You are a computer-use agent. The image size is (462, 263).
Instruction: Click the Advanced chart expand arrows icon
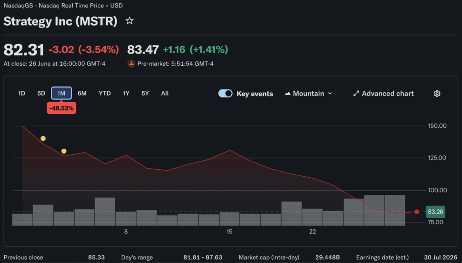click(356, 93)
